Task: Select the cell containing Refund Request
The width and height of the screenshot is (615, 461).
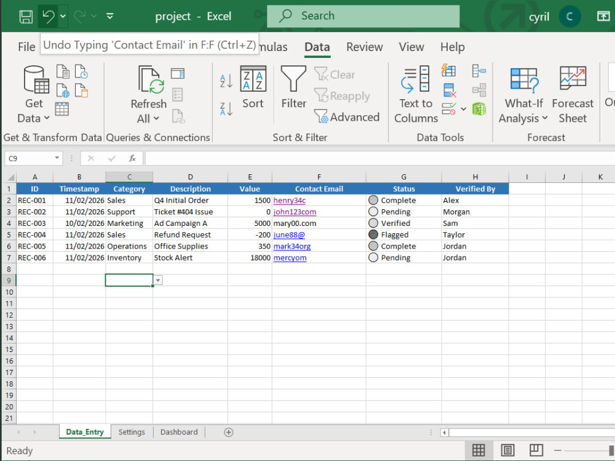Action: 190,235
